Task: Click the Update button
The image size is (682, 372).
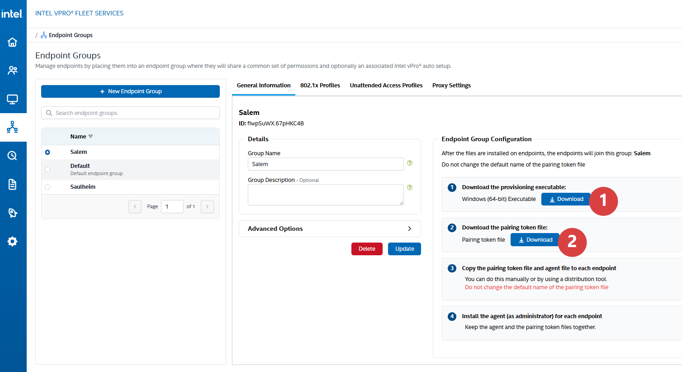Action: pos(404,249)
